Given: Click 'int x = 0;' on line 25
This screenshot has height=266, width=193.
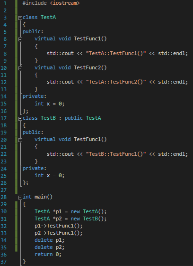Looking at the screenshot, I should coord(50,175).
